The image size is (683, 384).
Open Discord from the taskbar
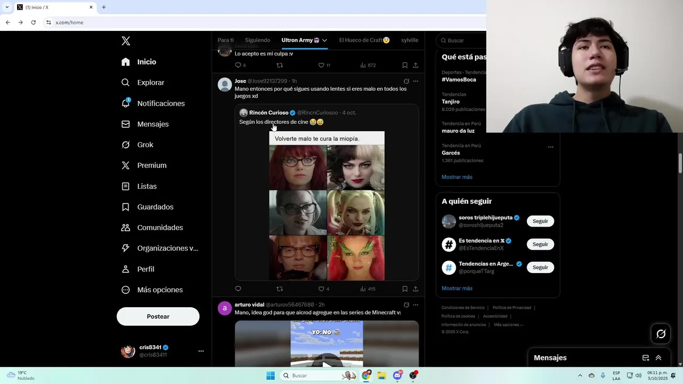[x=397, y=375]
